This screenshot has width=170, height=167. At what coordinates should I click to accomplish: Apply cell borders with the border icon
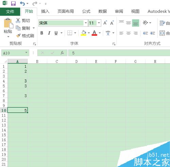[x=70, y=33]
